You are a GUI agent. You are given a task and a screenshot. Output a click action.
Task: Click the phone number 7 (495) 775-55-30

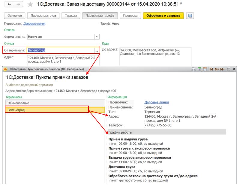tap(158, 125)
